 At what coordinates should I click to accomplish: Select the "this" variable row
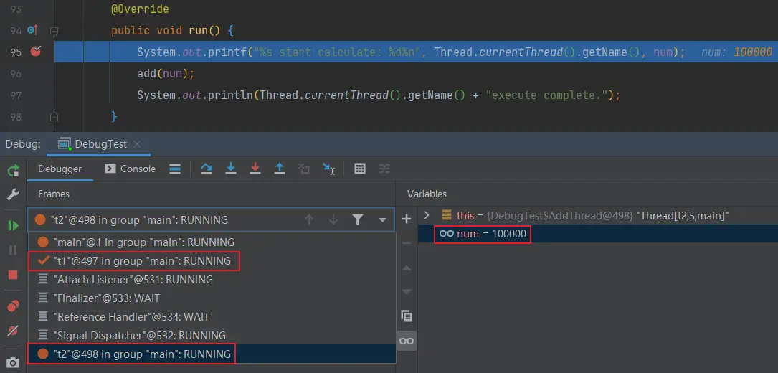click(598, 216)
